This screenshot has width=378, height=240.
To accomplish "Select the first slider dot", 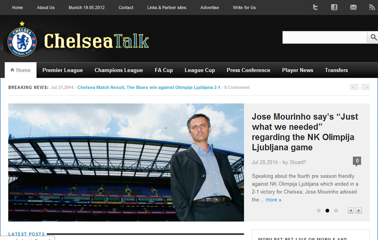I will 318,211.
